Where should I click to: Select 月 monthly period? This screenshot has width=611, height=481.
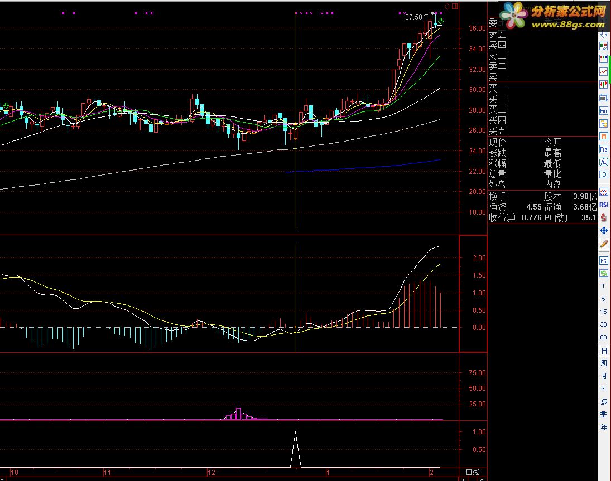(603, 376)
